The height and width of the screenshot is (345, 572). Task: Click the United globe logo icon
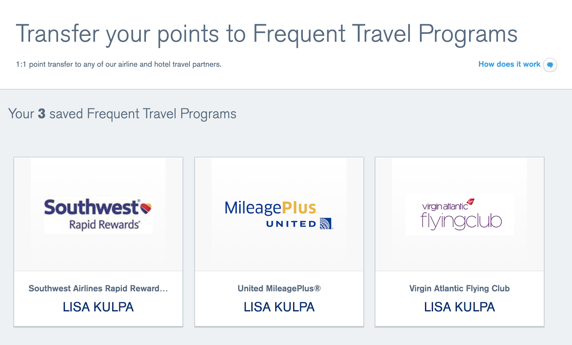point(326,224)
